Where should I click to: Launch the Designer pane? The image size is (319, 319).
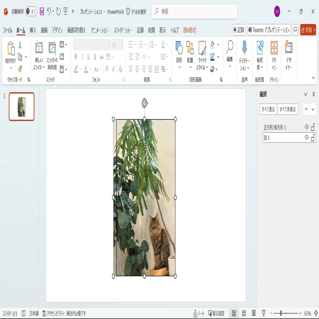pyautogui.click(x=289, y=55)
